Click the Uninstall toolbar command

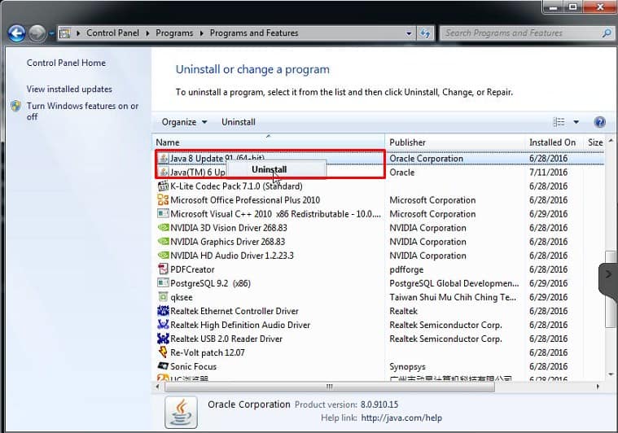point(239,122)
